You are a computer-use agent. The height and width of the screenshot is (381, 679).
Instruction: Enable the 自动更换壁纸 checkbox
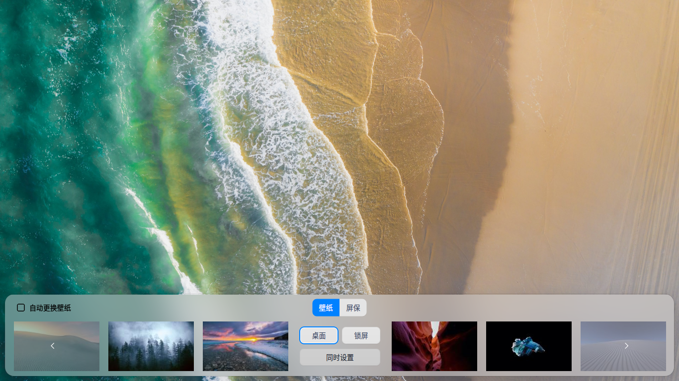(x=21, y=308)
